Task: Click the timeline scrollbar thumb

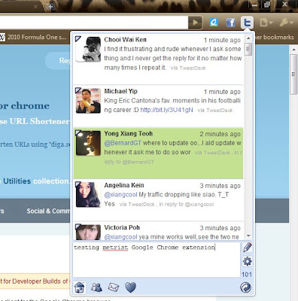Action: pos(248,50)
